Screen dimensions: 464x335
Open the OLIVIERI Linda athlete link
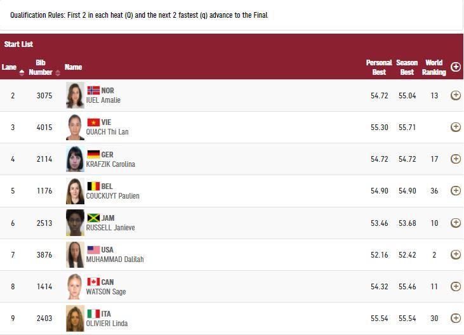pos(107,324)
